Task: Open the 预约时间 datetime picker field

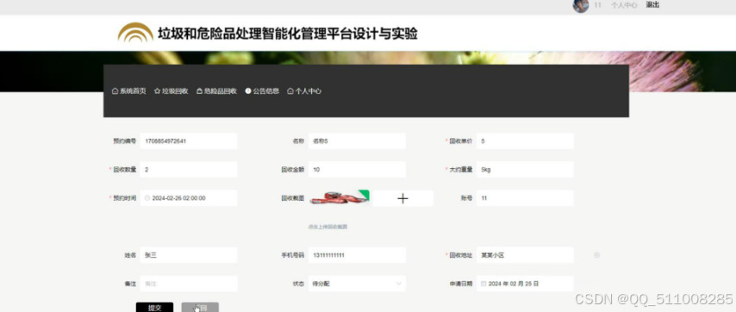Action: (x=189, y=198)
